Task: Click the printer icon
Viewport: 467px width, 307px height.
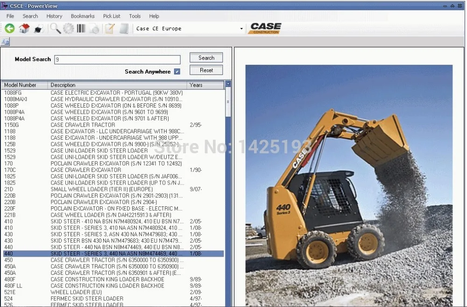Action: tap(38, 29)
